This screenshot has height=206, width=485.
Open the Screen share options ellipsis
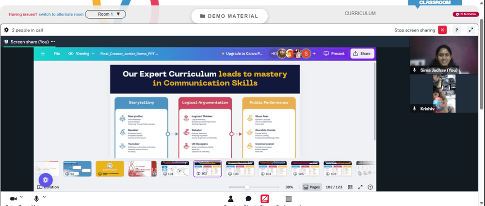pos(53,42)
